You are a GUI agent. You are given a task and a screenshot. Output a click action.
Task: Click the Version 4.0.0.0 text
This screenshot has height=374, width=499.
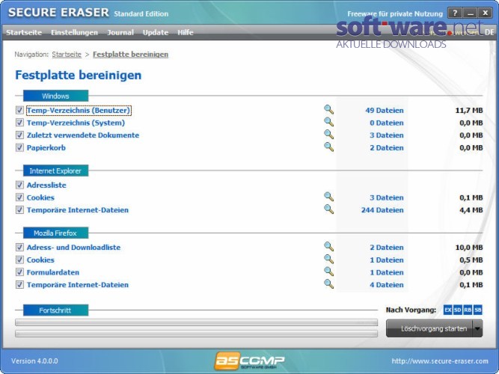point(34,361)
